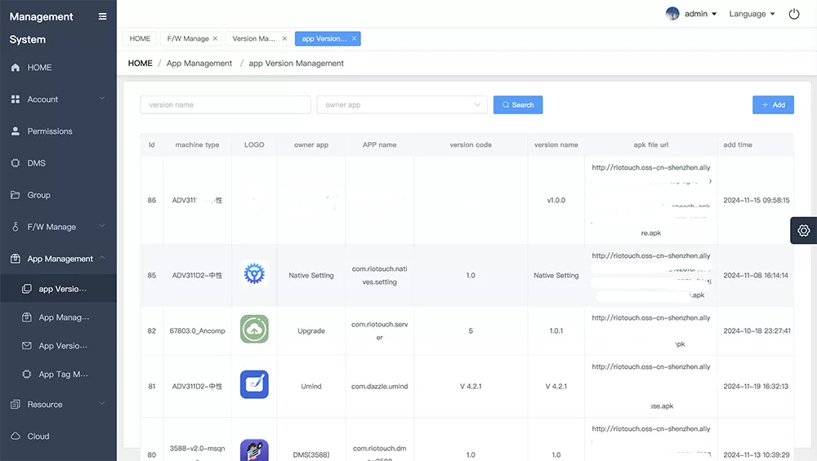Image resolution: width=817 pixels, height=461 pixels.
Task: Click the App Management box icon
Action: pos(15,259)
